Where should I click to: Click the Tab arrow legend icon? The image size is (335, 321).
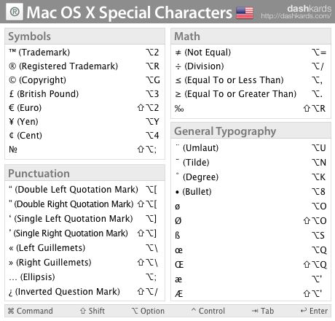tap(255, 311)
